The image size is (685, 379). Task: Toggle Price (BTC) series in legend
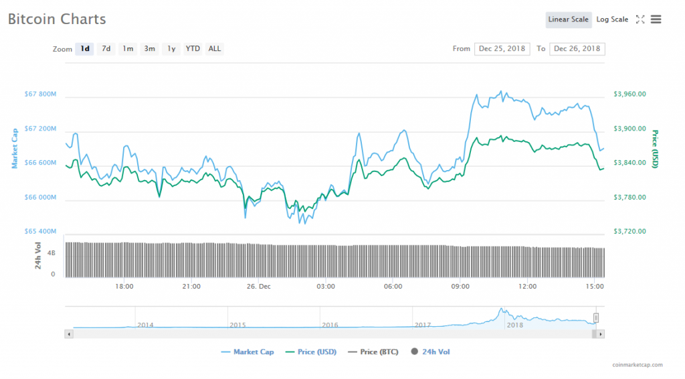(374, 352)
